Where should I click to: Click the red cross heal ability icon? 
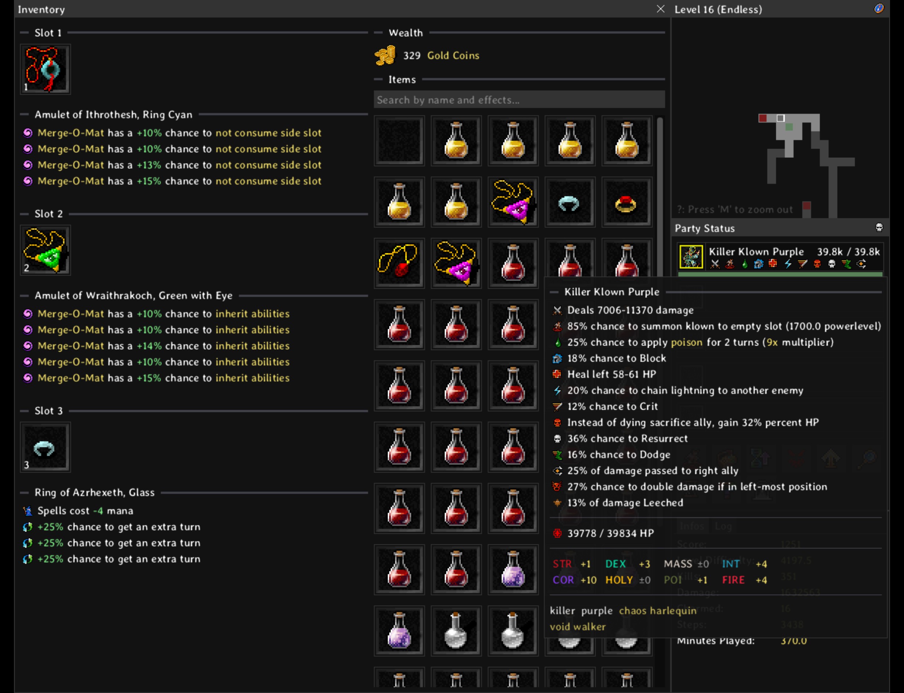click(x=773, y=264)
